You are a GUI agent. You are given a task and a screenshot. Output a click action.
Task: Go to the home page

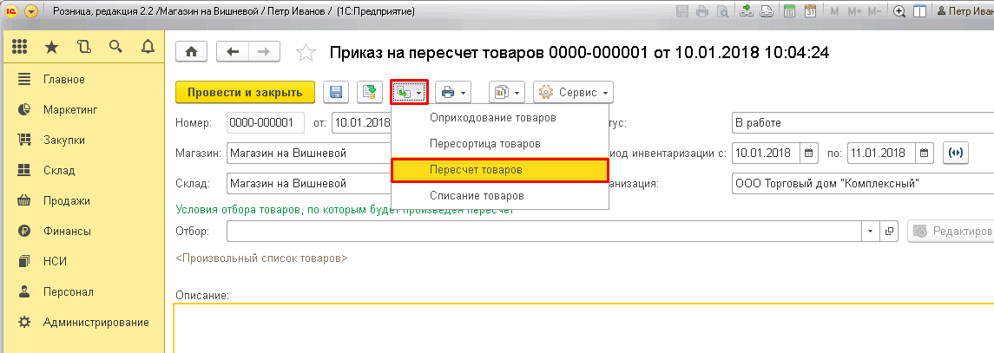coord(191,52)
